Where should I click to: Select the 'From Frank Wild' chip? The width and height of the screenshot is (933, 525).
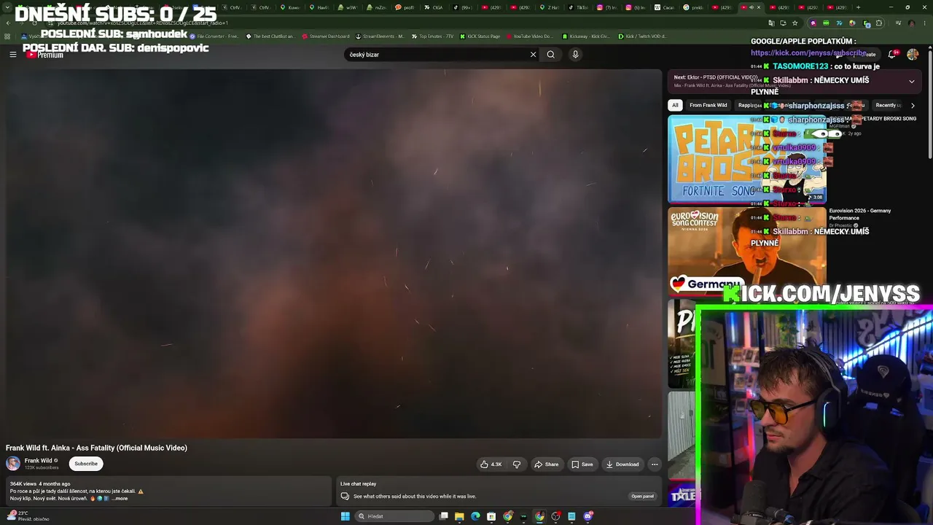click(708, 105)
